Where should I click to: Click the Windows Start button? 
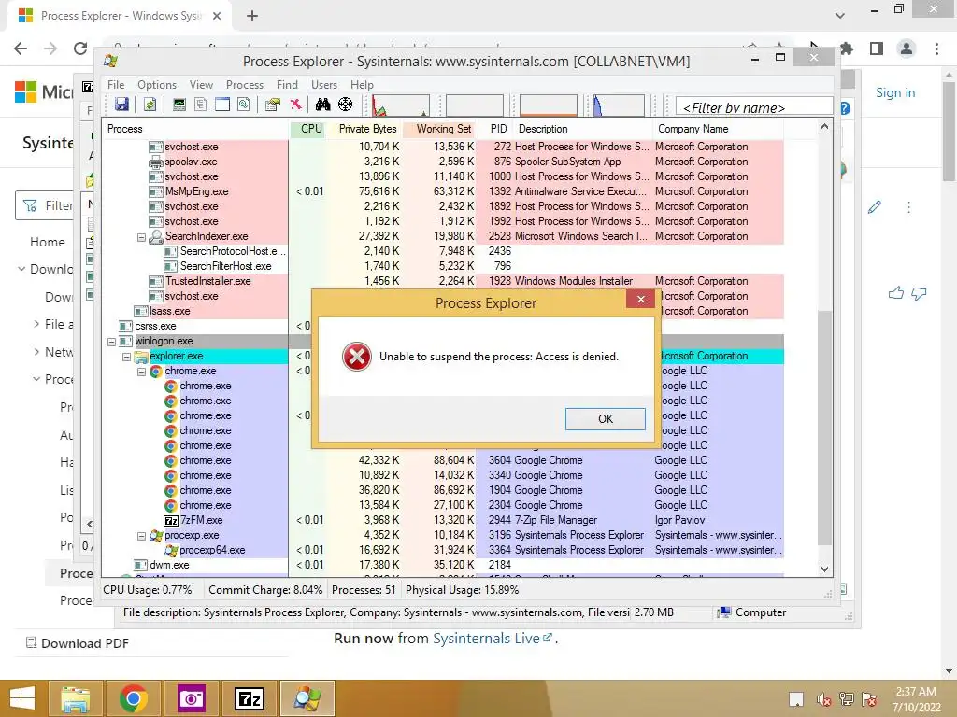click(22, 698)
